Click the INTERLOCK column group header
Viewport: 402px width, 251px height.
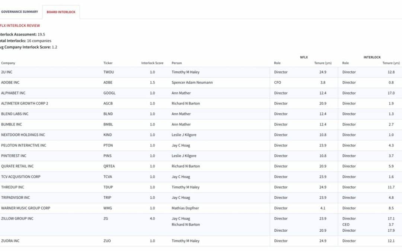[372, 57]
